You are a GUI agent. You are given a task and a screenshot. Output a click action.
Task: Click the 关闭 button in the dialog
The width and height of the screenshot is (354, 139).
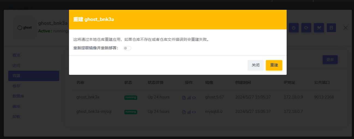point(256,65)
